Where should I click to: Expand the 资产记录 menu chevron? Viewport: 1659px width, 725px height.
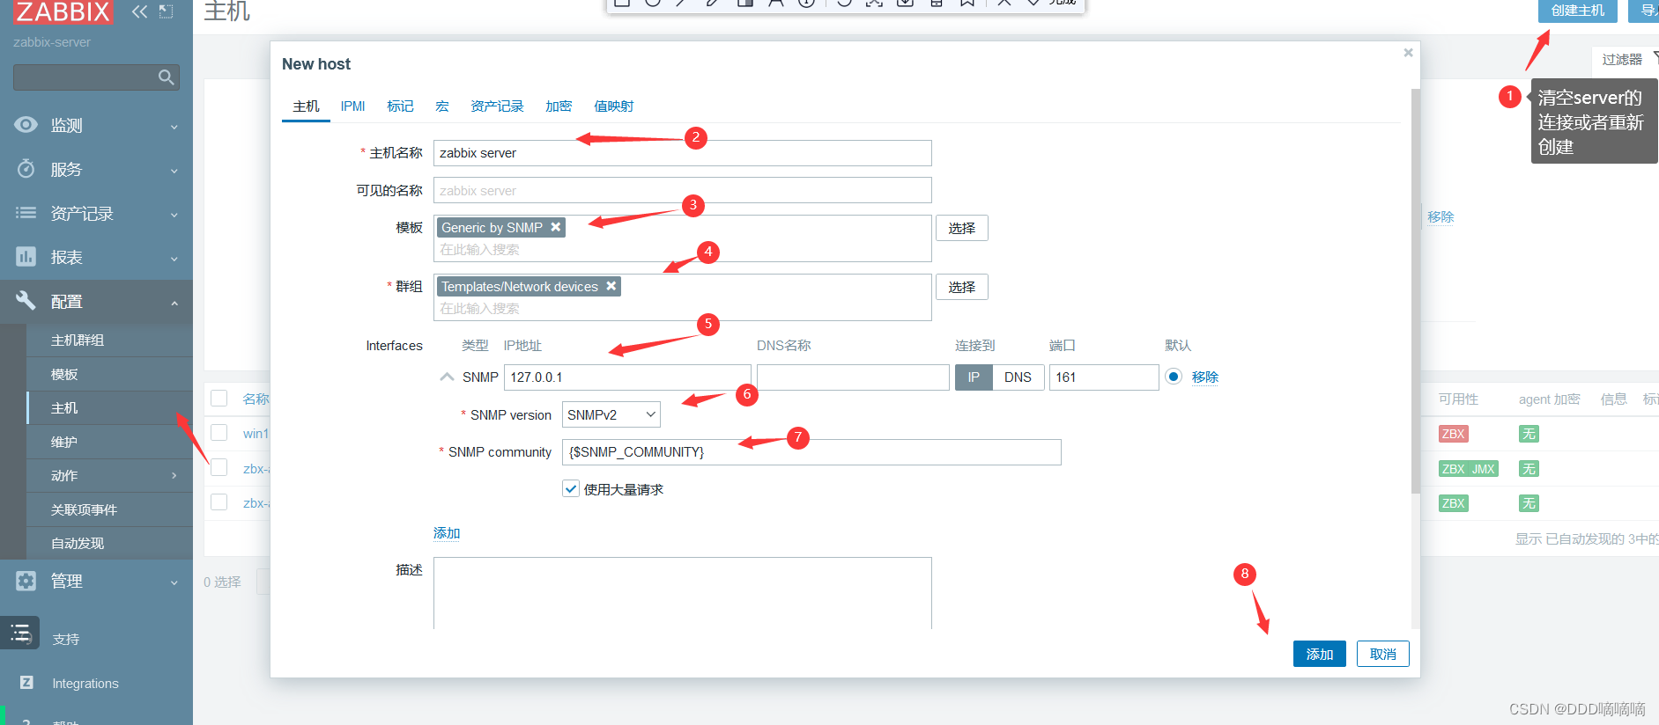(x=174, y=215)
